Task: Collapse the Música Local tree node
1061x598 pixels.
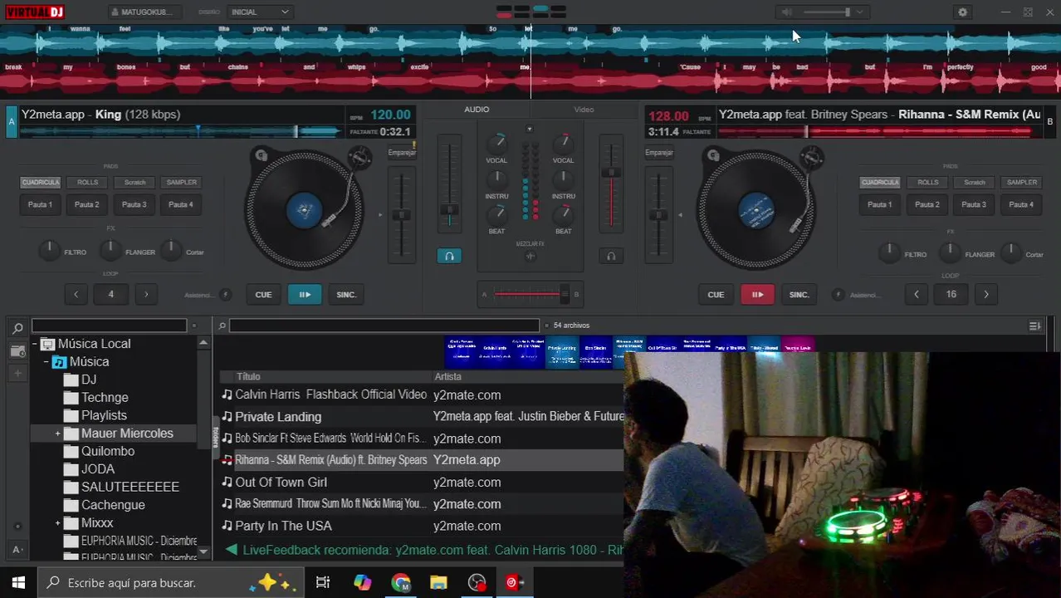Action: pos(36,344)
